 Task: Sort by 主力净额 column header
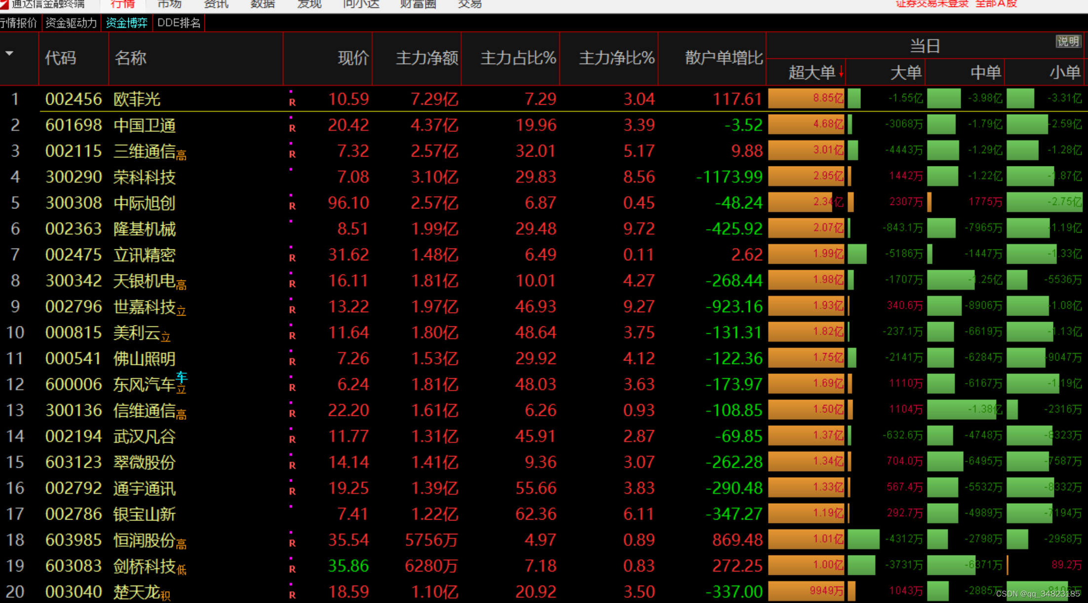427,58
